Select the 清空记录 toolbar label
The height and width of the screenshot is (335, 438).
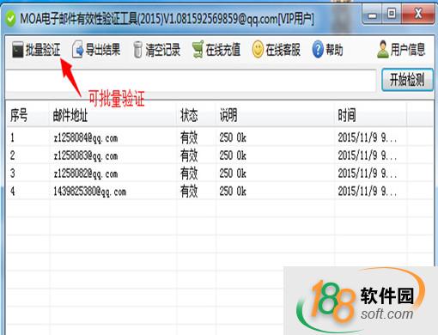(163, 50)
